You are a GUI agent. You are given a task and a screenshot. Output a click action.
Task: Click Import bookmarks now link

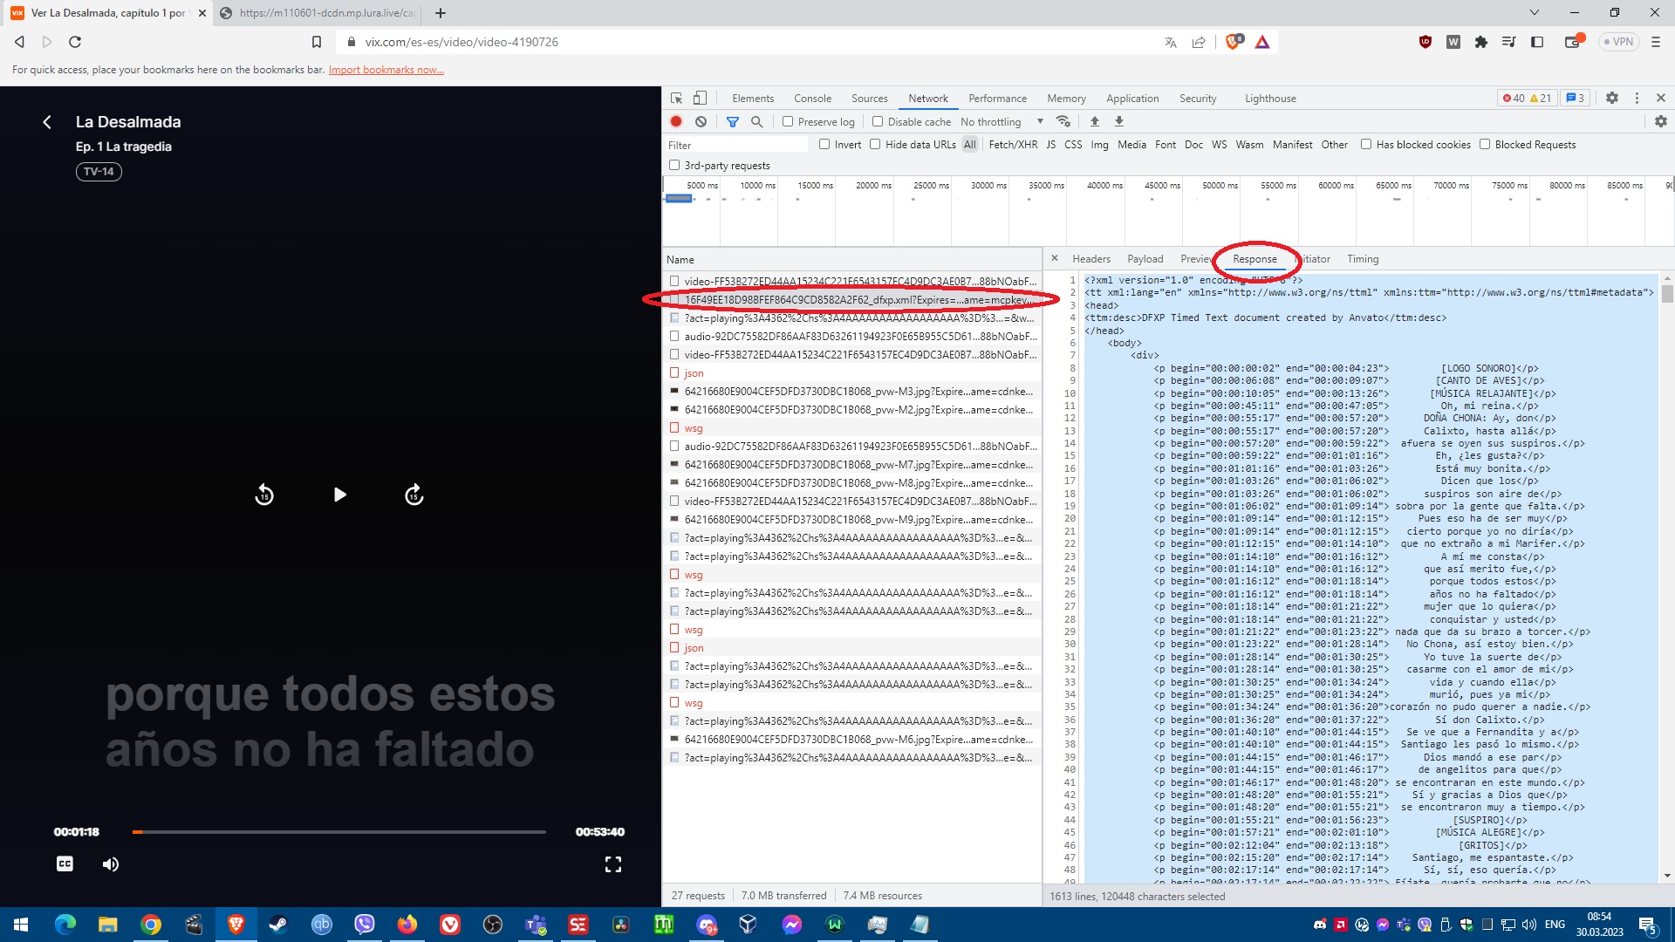tap(386, 70)
